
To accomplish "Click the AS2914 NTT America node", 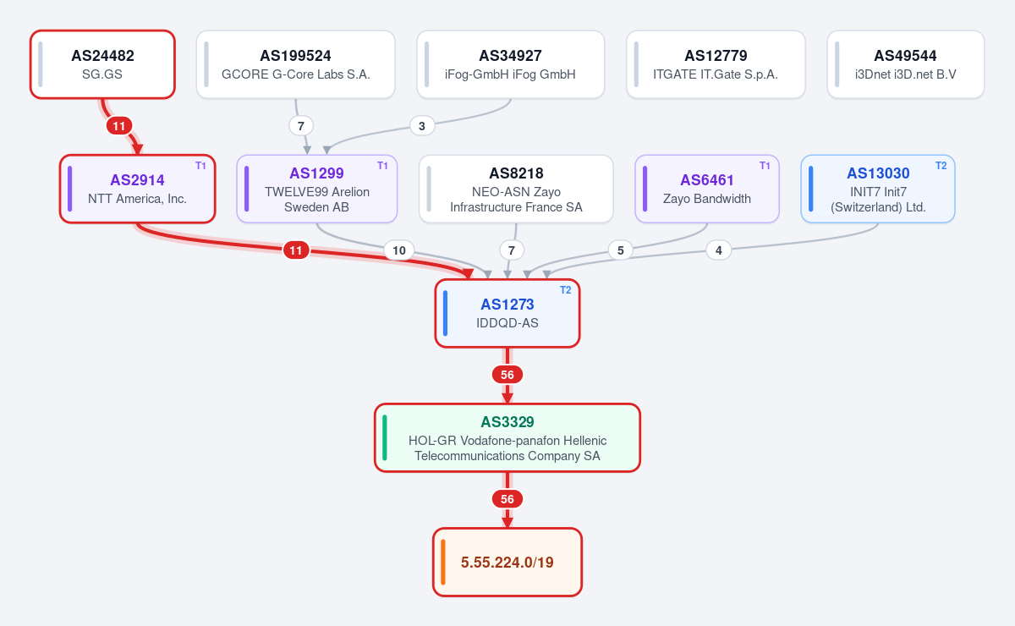I will click(x=137, y=189).
